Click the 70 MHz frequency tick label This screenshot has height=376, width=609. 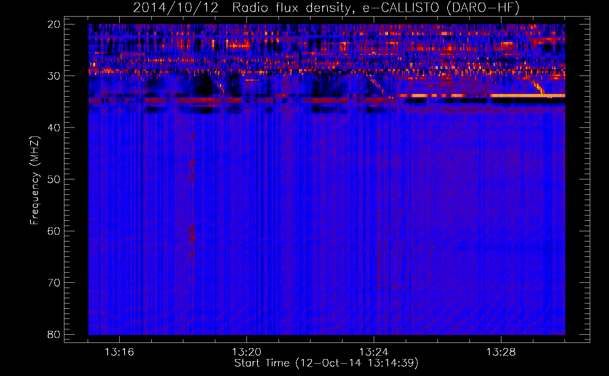(x=54, y=283)
